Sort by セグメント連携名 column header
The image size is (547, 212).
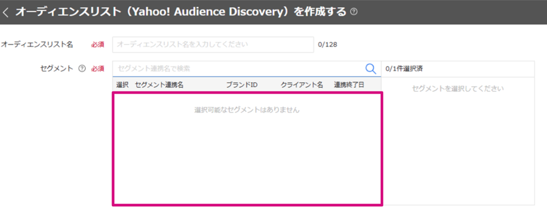coord(159,85)
